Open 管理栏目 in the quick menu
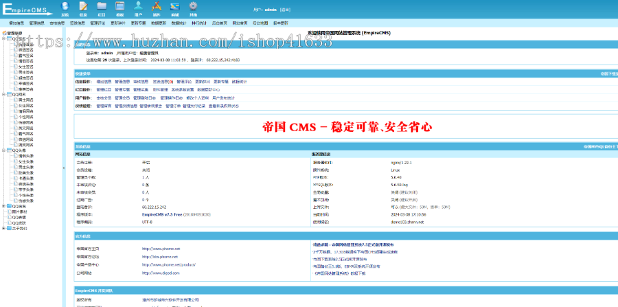The width and height of the screenshot is (618, 307). click(104, 90)
